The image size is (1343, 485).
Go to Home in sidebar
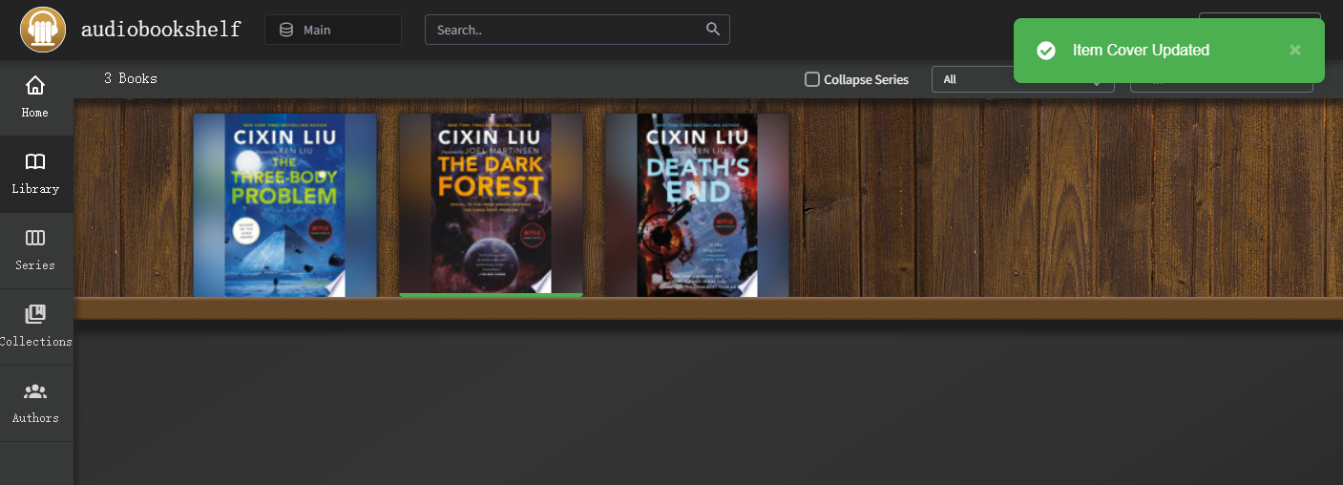click(35, 97)
